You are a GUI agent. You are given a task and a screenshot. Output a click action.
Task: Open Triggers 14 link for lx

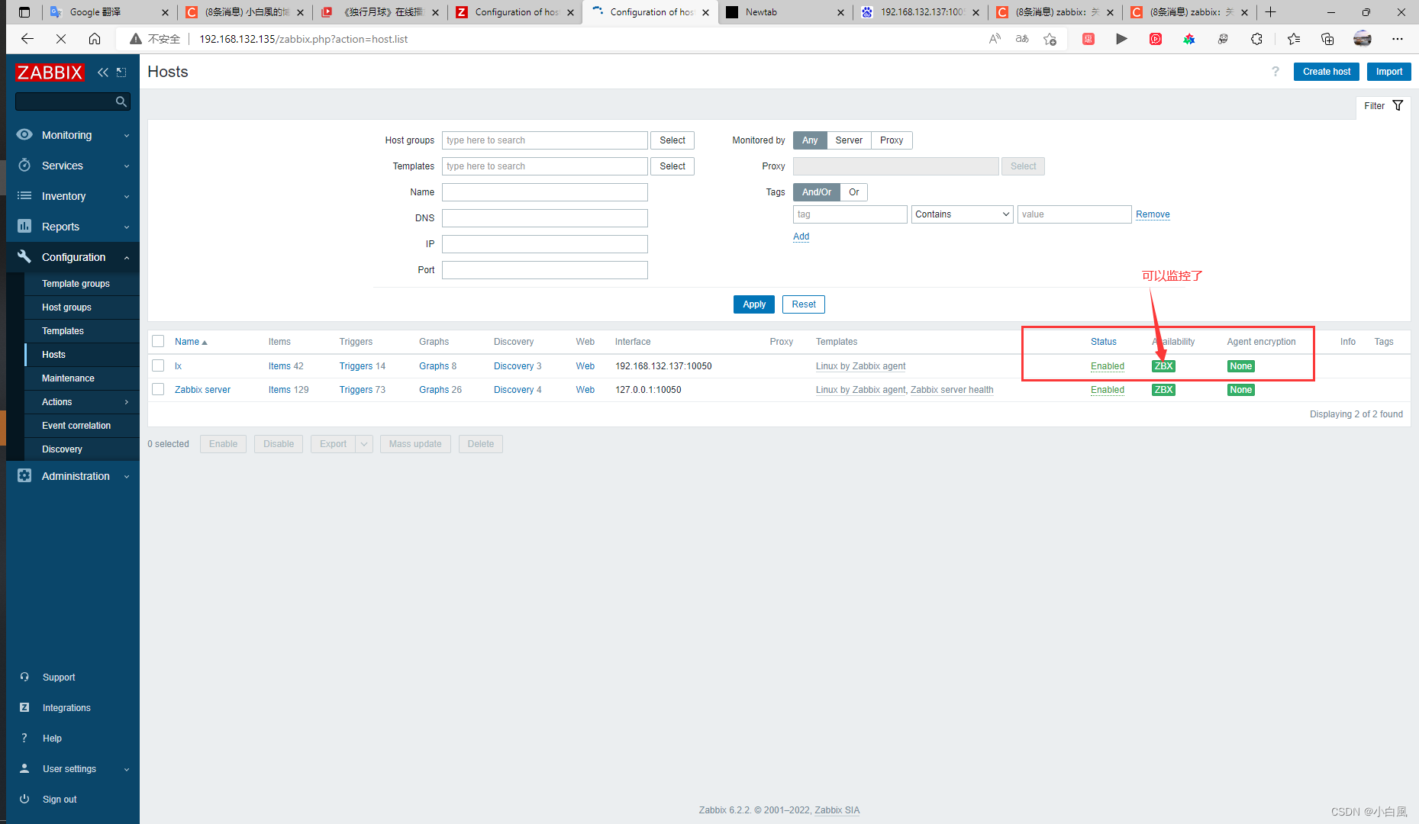363,366
